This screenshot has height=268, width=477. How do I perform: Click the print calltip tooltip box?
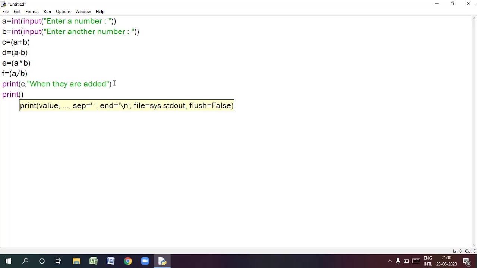pyautogui.click(x=127, y=106)
